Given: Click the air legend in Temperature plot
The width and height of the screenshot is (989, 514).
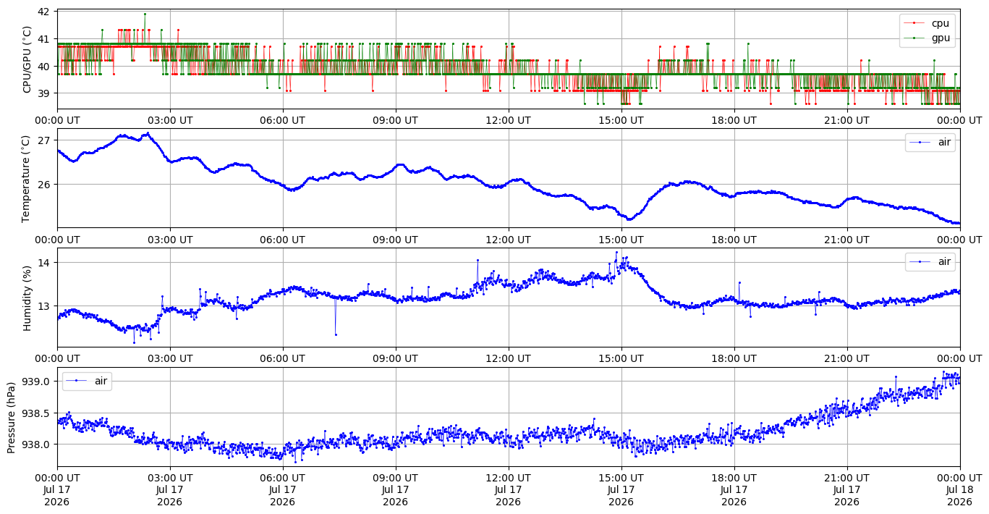Looking at the screenshot, I should 930,143.
